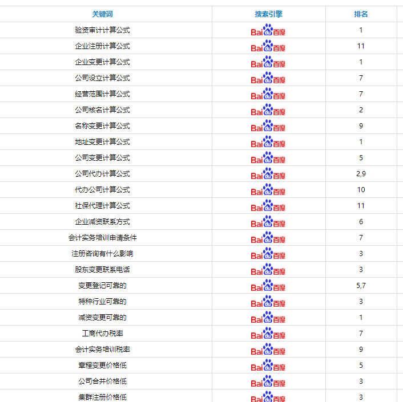
Task: Click keyword 公司核名计算公式
Action: click(102, 110)
